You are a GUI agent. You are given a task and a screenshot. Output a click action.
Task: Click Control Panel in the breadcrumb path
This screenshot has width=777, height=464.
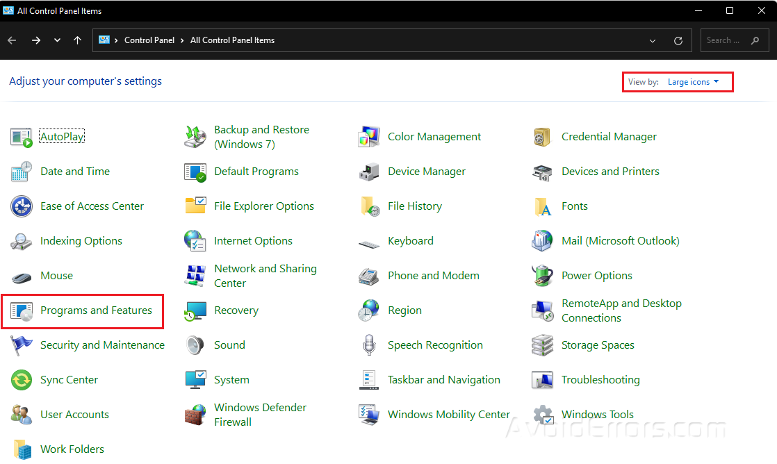[149, 40]
